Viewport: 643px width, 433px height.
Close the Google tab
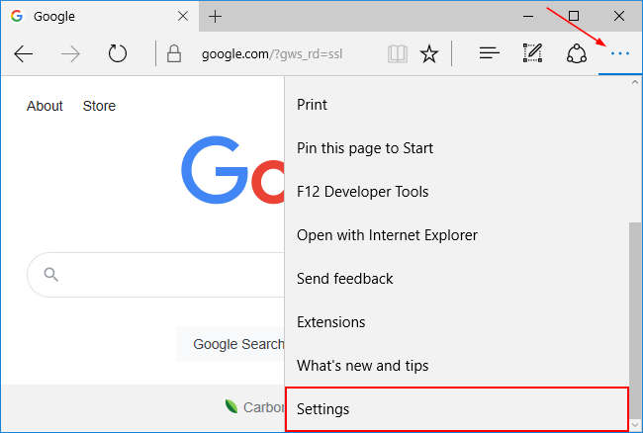click(183, 16)
